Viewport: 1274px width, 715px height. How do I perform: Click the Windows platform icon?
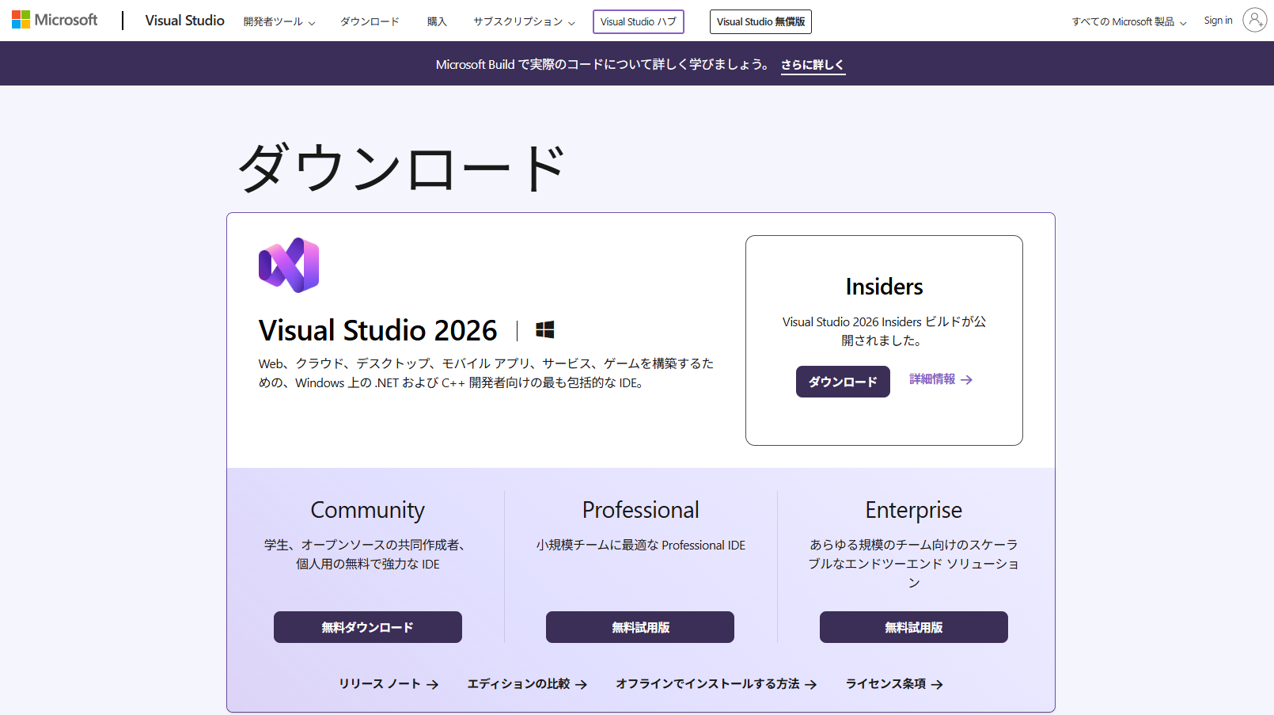click(x=545, y=329)
